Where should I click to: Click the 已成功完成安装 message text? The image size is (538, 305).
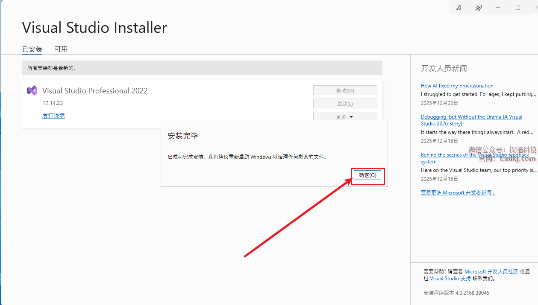(x=247, y=157)
